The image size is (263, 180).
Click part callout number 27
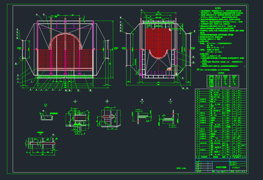pos(78,90)
